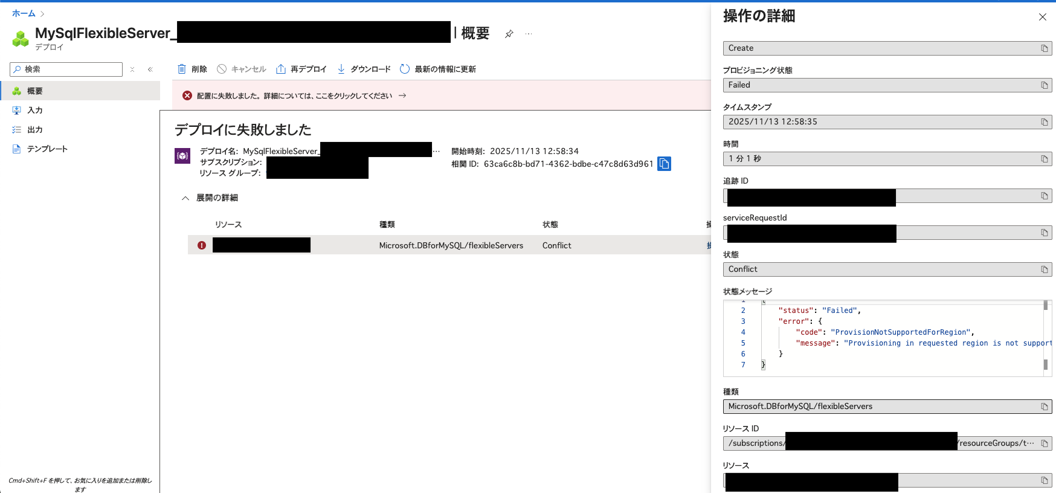This screenshot has height=493, width=1056.
Task: Click the red error icon in the resource row
Action: tap(202, 245)
